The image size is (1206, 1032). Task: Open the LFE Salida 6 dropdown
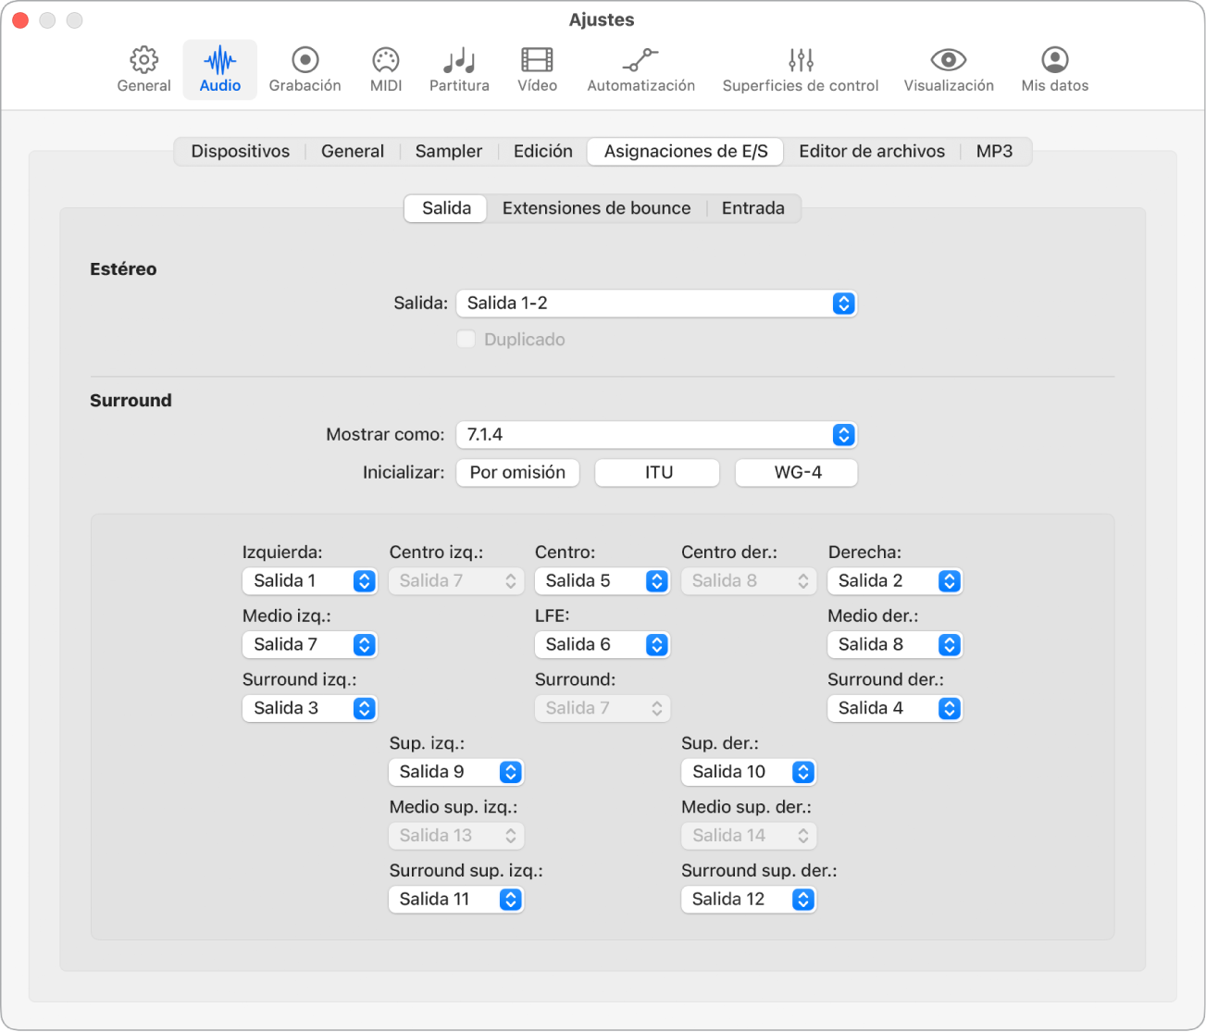pos(602,645)
